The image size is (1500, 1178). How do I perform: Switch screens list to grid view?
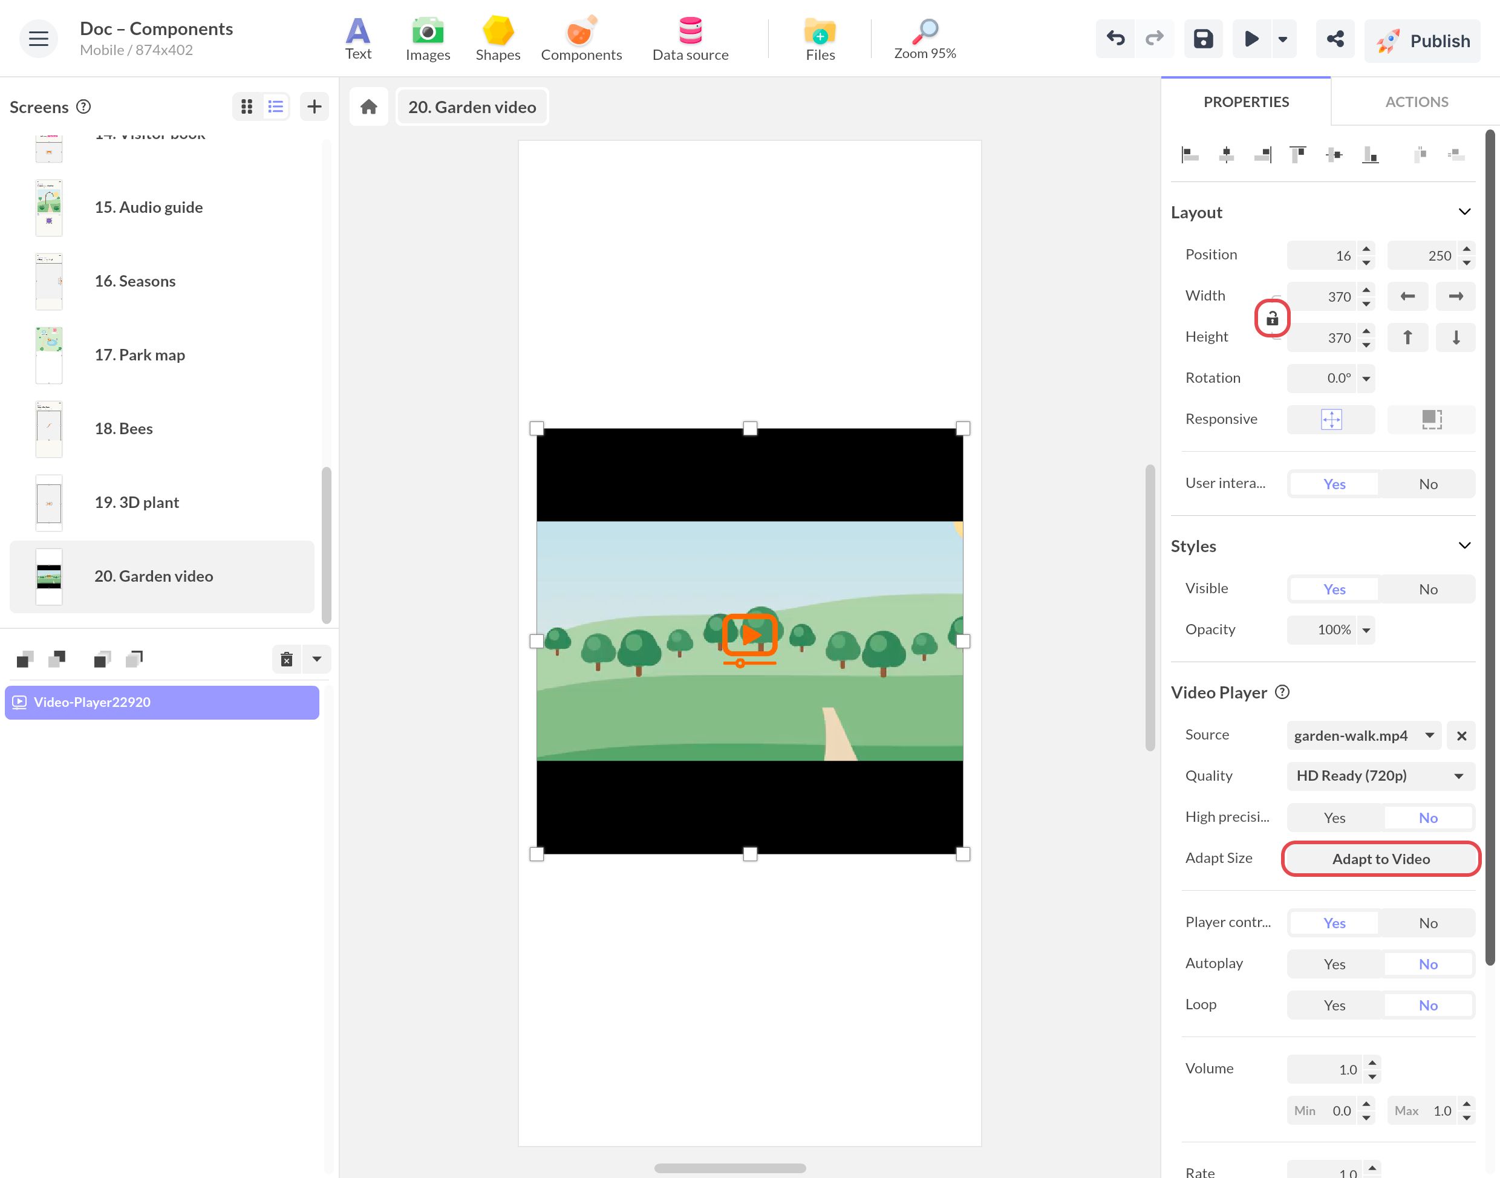247,106
